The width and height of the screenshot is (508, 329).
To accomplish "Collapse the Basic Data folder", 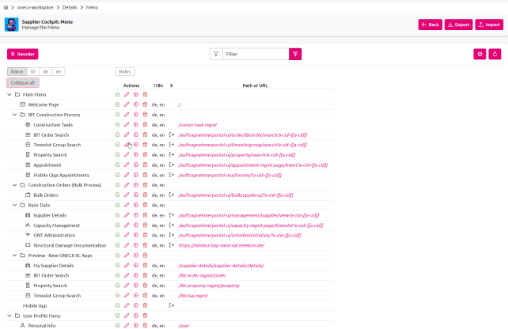I will point(13,205).
